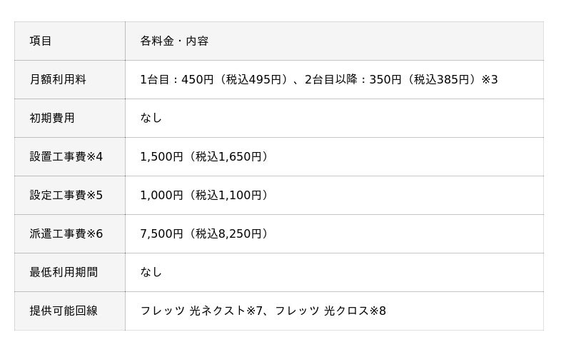Select the 月額利用料 row label

pos(58,80)
